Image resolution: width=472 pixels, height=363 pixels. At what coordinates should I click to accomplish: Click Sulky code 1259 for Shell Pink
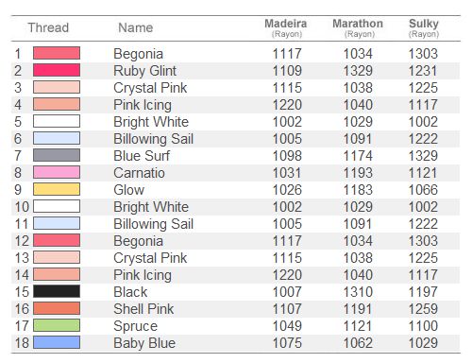pos(423,309)
